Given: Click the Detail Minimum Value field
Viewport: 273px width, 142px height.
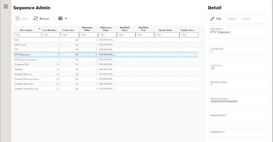Looking at the screenshot, I should click(x=238, y=84).
